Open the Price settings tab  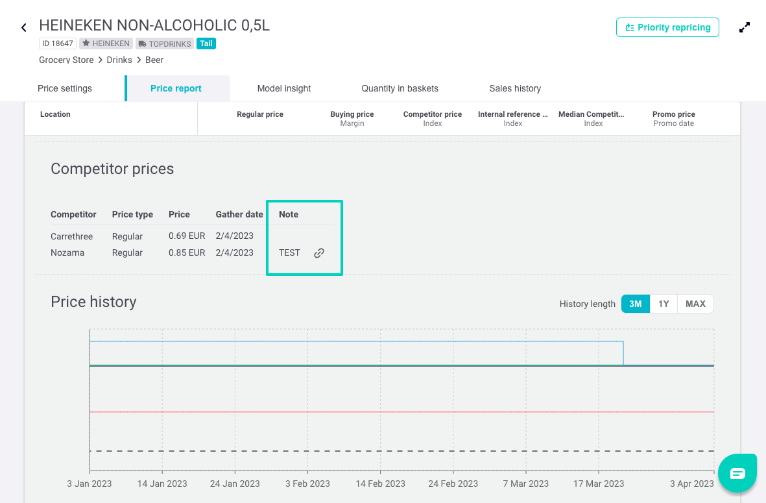64,88
